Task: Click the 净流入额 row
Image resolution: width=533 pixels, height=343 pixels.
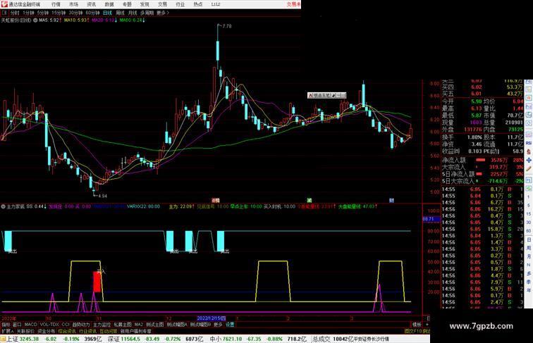Action: pos(483,160)
